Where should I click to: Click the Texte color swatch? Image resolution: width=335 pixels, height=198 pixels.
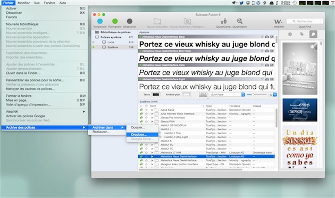(x=156, y=95)
